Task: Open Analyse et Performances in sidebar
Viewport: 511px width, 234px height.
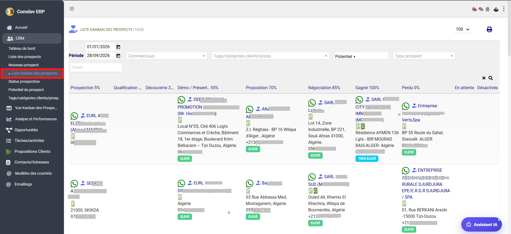Action: point(36,119)
